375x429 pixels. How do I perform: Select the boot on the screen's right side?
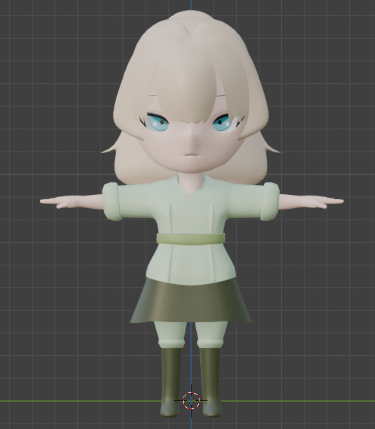tap(210, 382)
